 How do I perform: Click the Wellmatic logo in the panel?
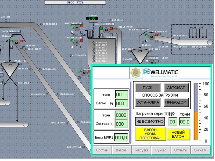[160, 72]
